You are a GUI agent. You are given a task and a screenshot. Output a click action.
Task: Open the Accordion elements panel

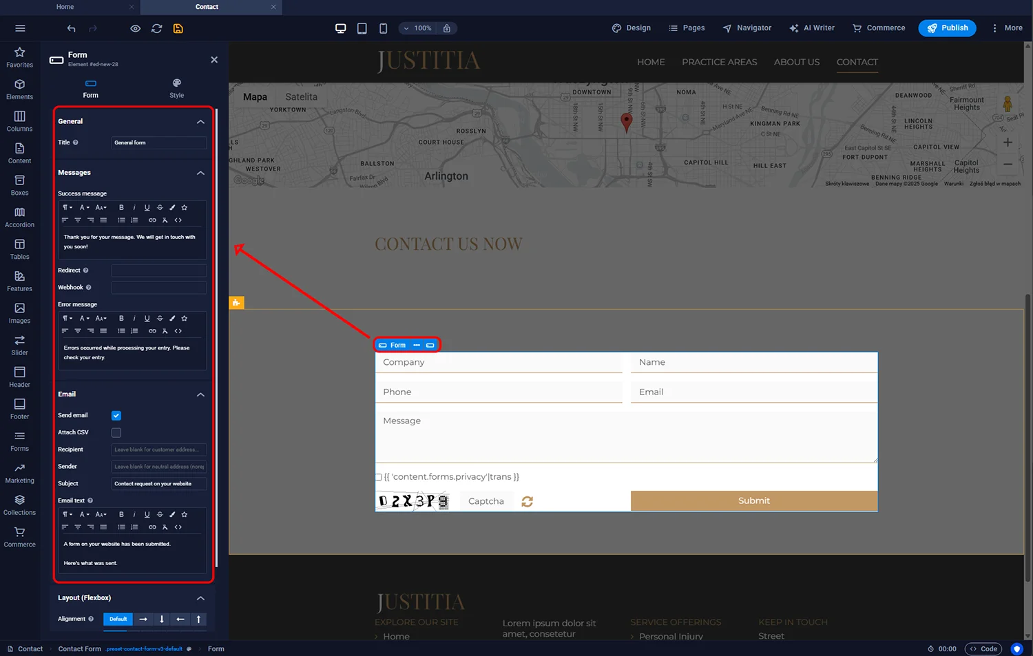pyautogui.click(x=19, y=218)
